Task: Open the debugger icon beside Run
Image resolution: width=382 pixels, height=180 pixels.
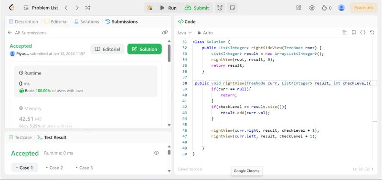Action: coord(149,8)
